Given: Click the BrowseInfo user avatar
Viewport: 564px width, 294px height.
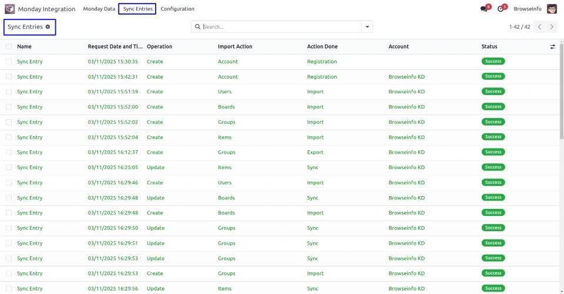Looking at the screenshot, I should [552, 9].
